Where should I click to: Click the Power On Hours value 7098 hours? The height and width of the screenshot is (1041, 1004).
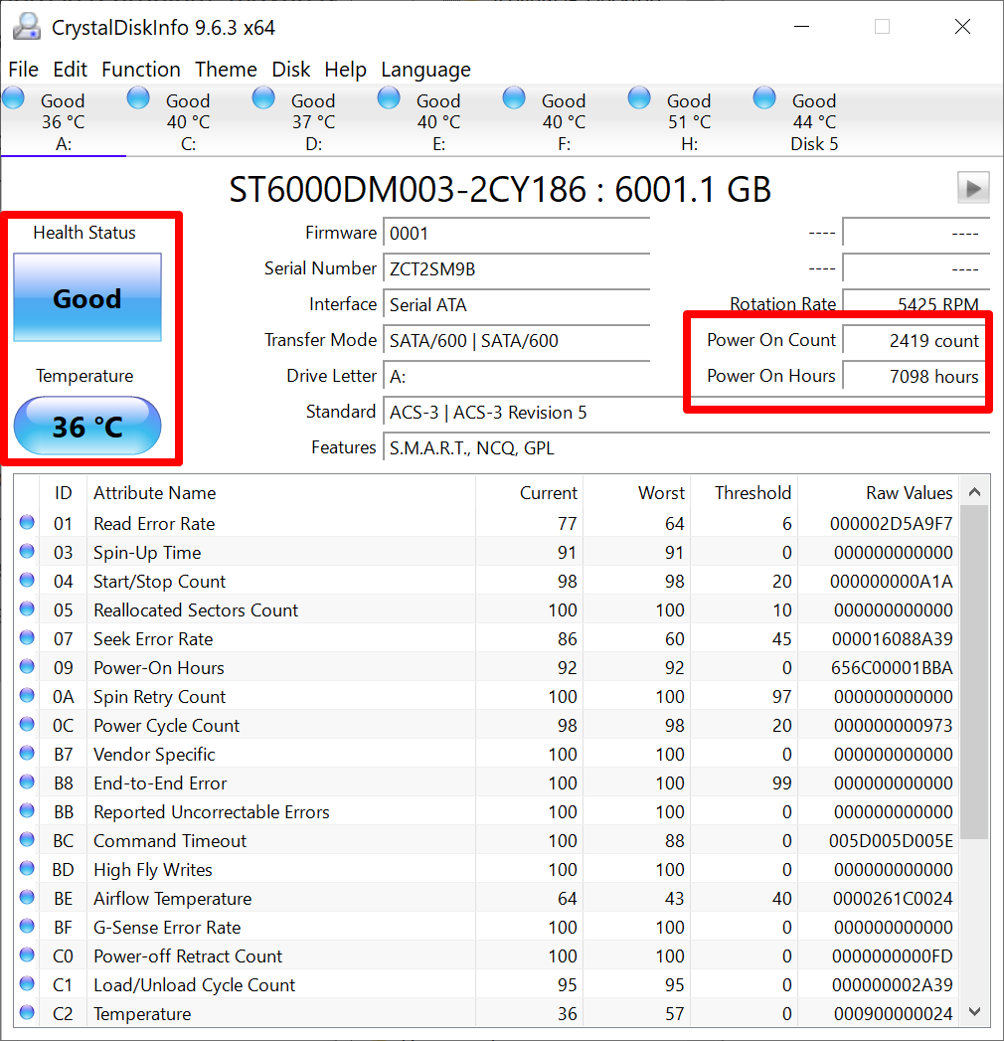916,377
